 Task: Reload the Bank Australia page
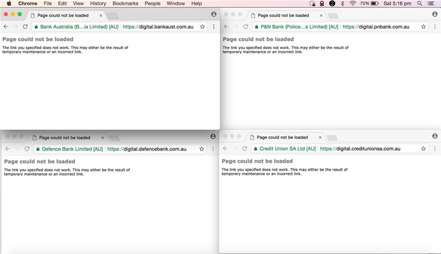(25, 27)
